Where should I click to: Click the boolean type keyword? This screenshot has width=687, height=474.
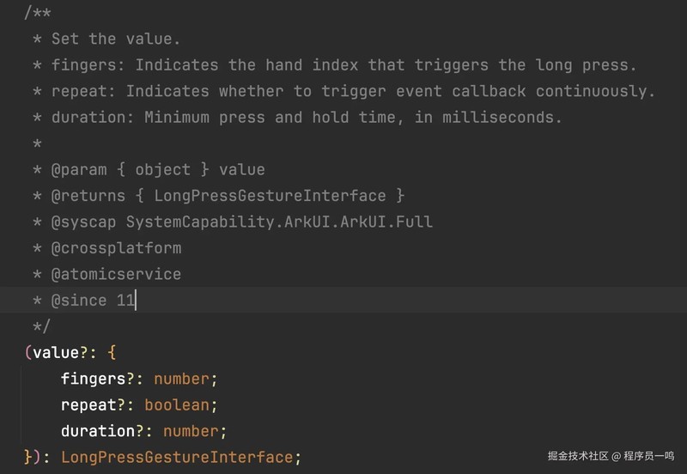pos(177,405)
